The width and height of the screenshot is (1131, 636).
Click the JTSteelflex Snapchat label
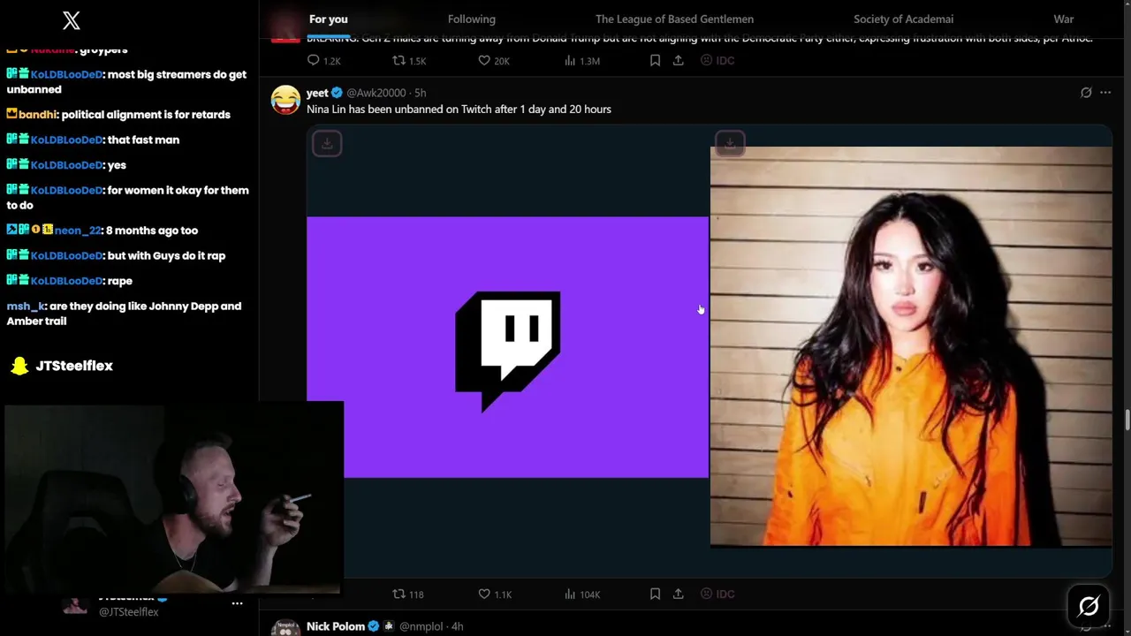pos(74,366)
